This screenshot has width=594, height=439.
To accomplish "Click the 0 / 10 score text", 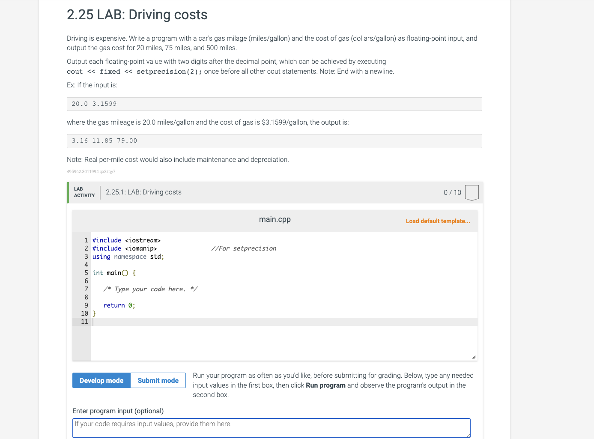I will coord(452,192).
